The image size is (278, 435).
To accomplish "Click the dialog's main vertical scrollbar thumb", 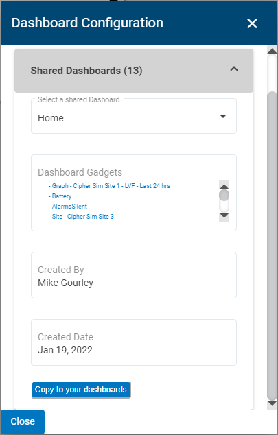I will (273, 246).
